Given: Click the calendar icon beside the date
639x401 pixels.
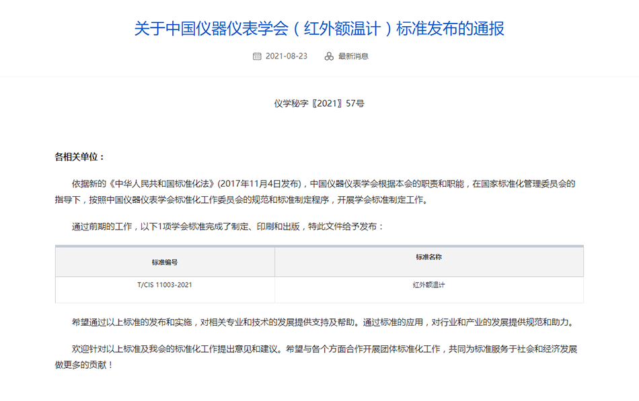Looking at the screenshot, I should coord(257,56).
